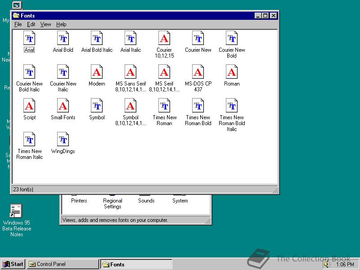Select the Arial Bold font icon
The width and height of the screenshot is (360, 270).
(x=63, y=38)
